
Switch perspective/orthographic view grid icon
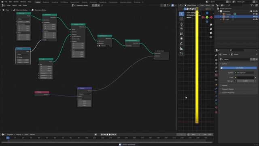(211, 37)
